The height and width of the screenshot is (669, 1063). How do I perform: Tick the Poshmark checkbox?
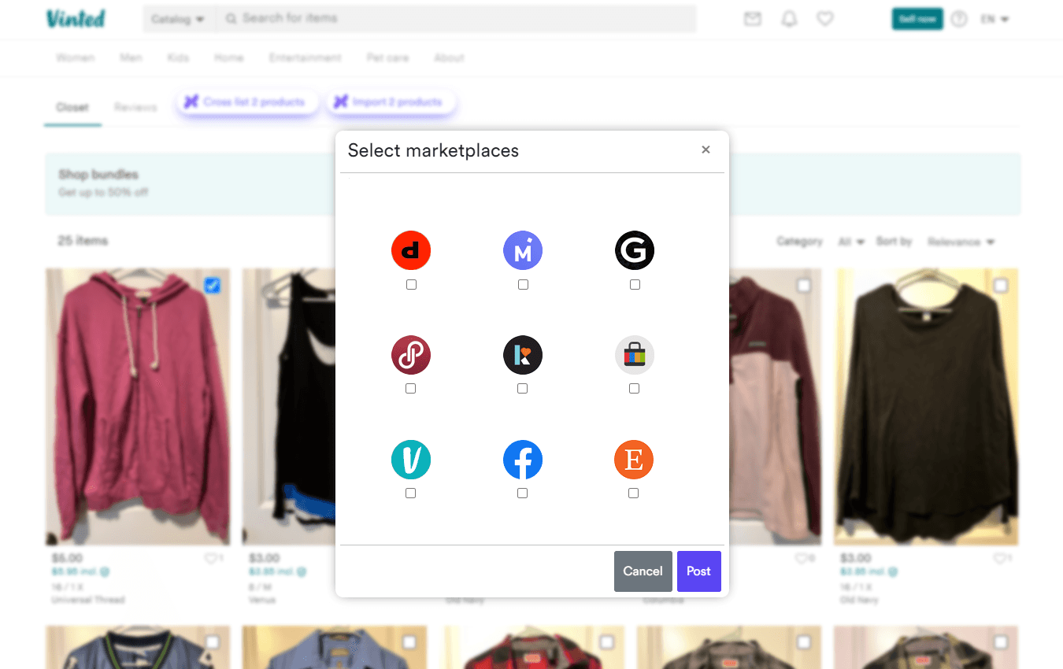click(x=411, y=389)
